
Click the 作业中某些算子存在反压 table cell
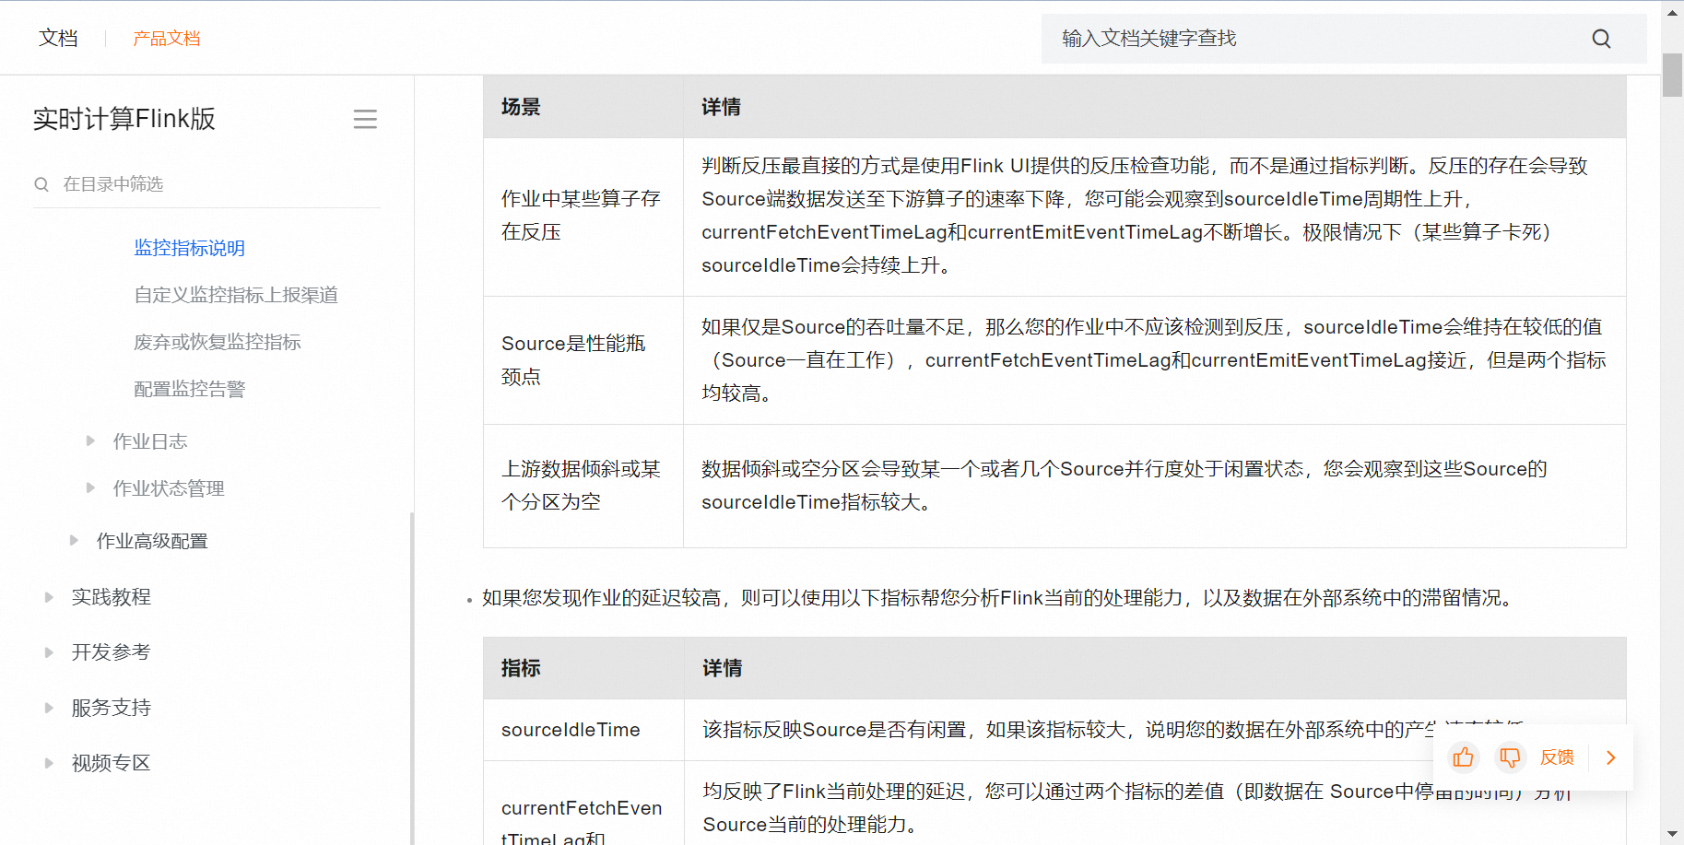[583, 216]
